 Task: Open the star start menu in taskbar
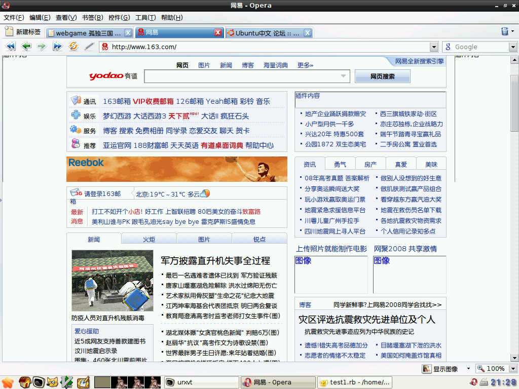(7, 382)
